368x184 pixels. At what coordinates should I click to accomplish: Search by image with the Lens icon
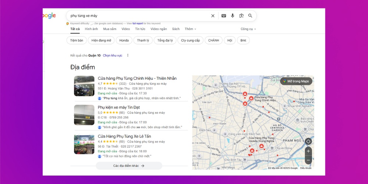(x=241, y=16)
